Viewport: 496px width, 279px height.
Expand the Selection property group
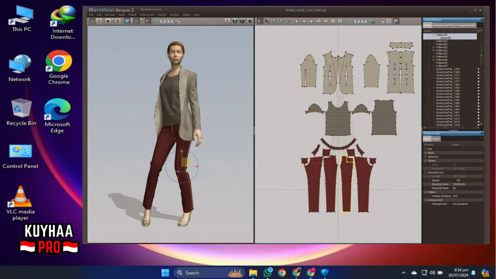click(x=425, y=157)
